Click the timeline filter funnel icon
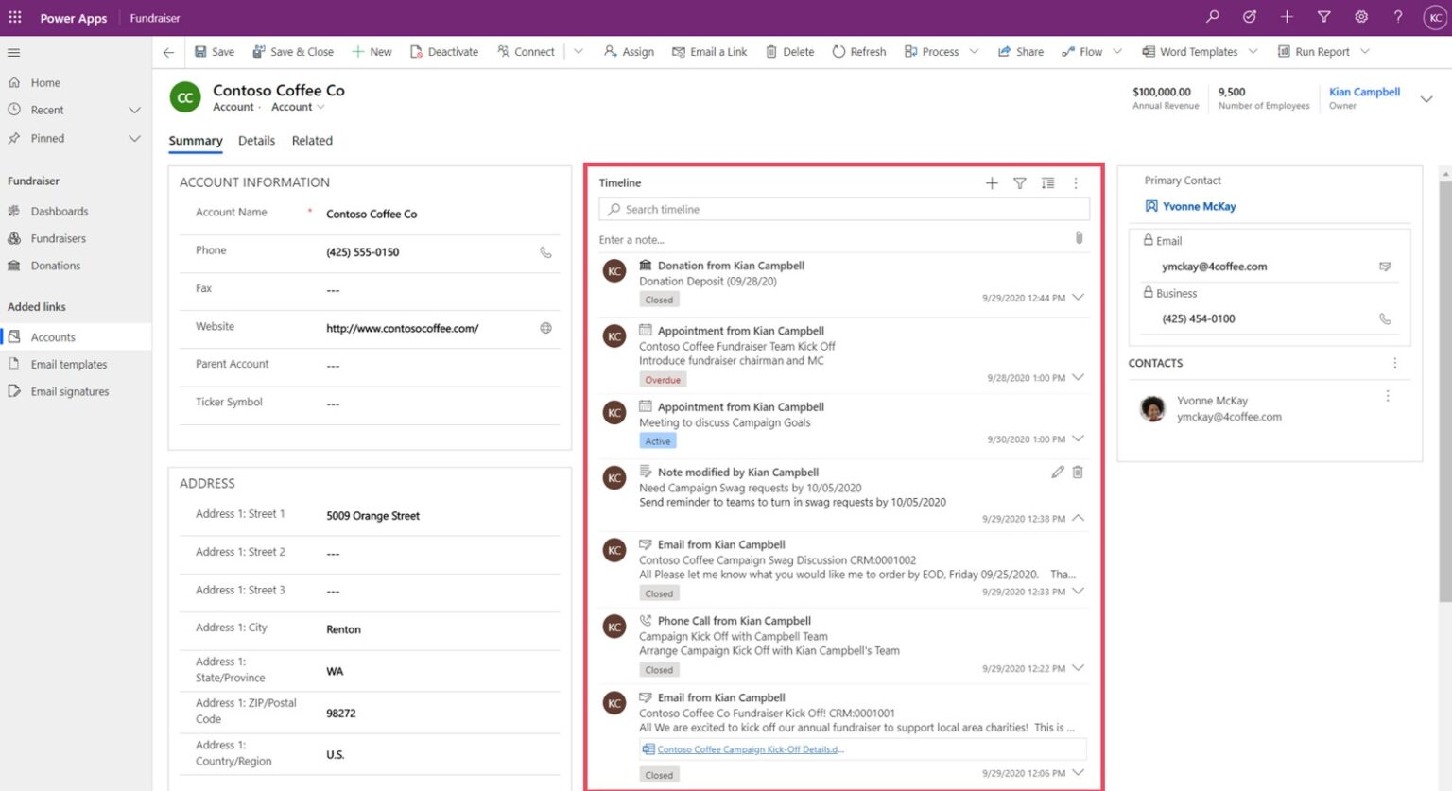1452x791 pixels. click(x=1019, y=183)
